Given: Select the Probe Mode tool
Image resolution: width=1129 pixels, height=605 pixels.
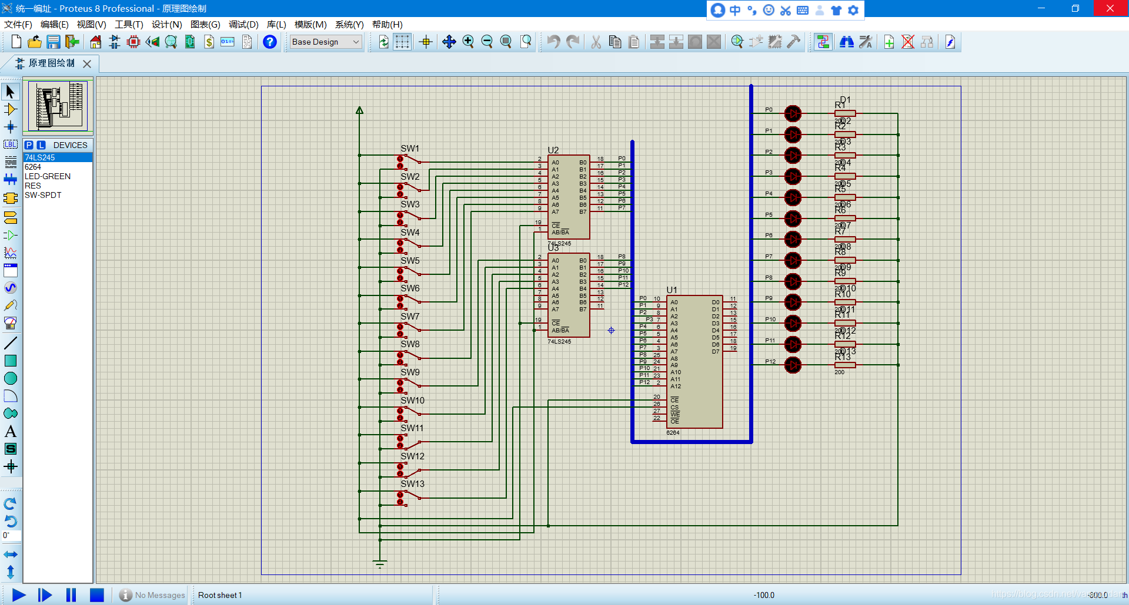Looking at the screenshot, I should [x=11, y=305].
